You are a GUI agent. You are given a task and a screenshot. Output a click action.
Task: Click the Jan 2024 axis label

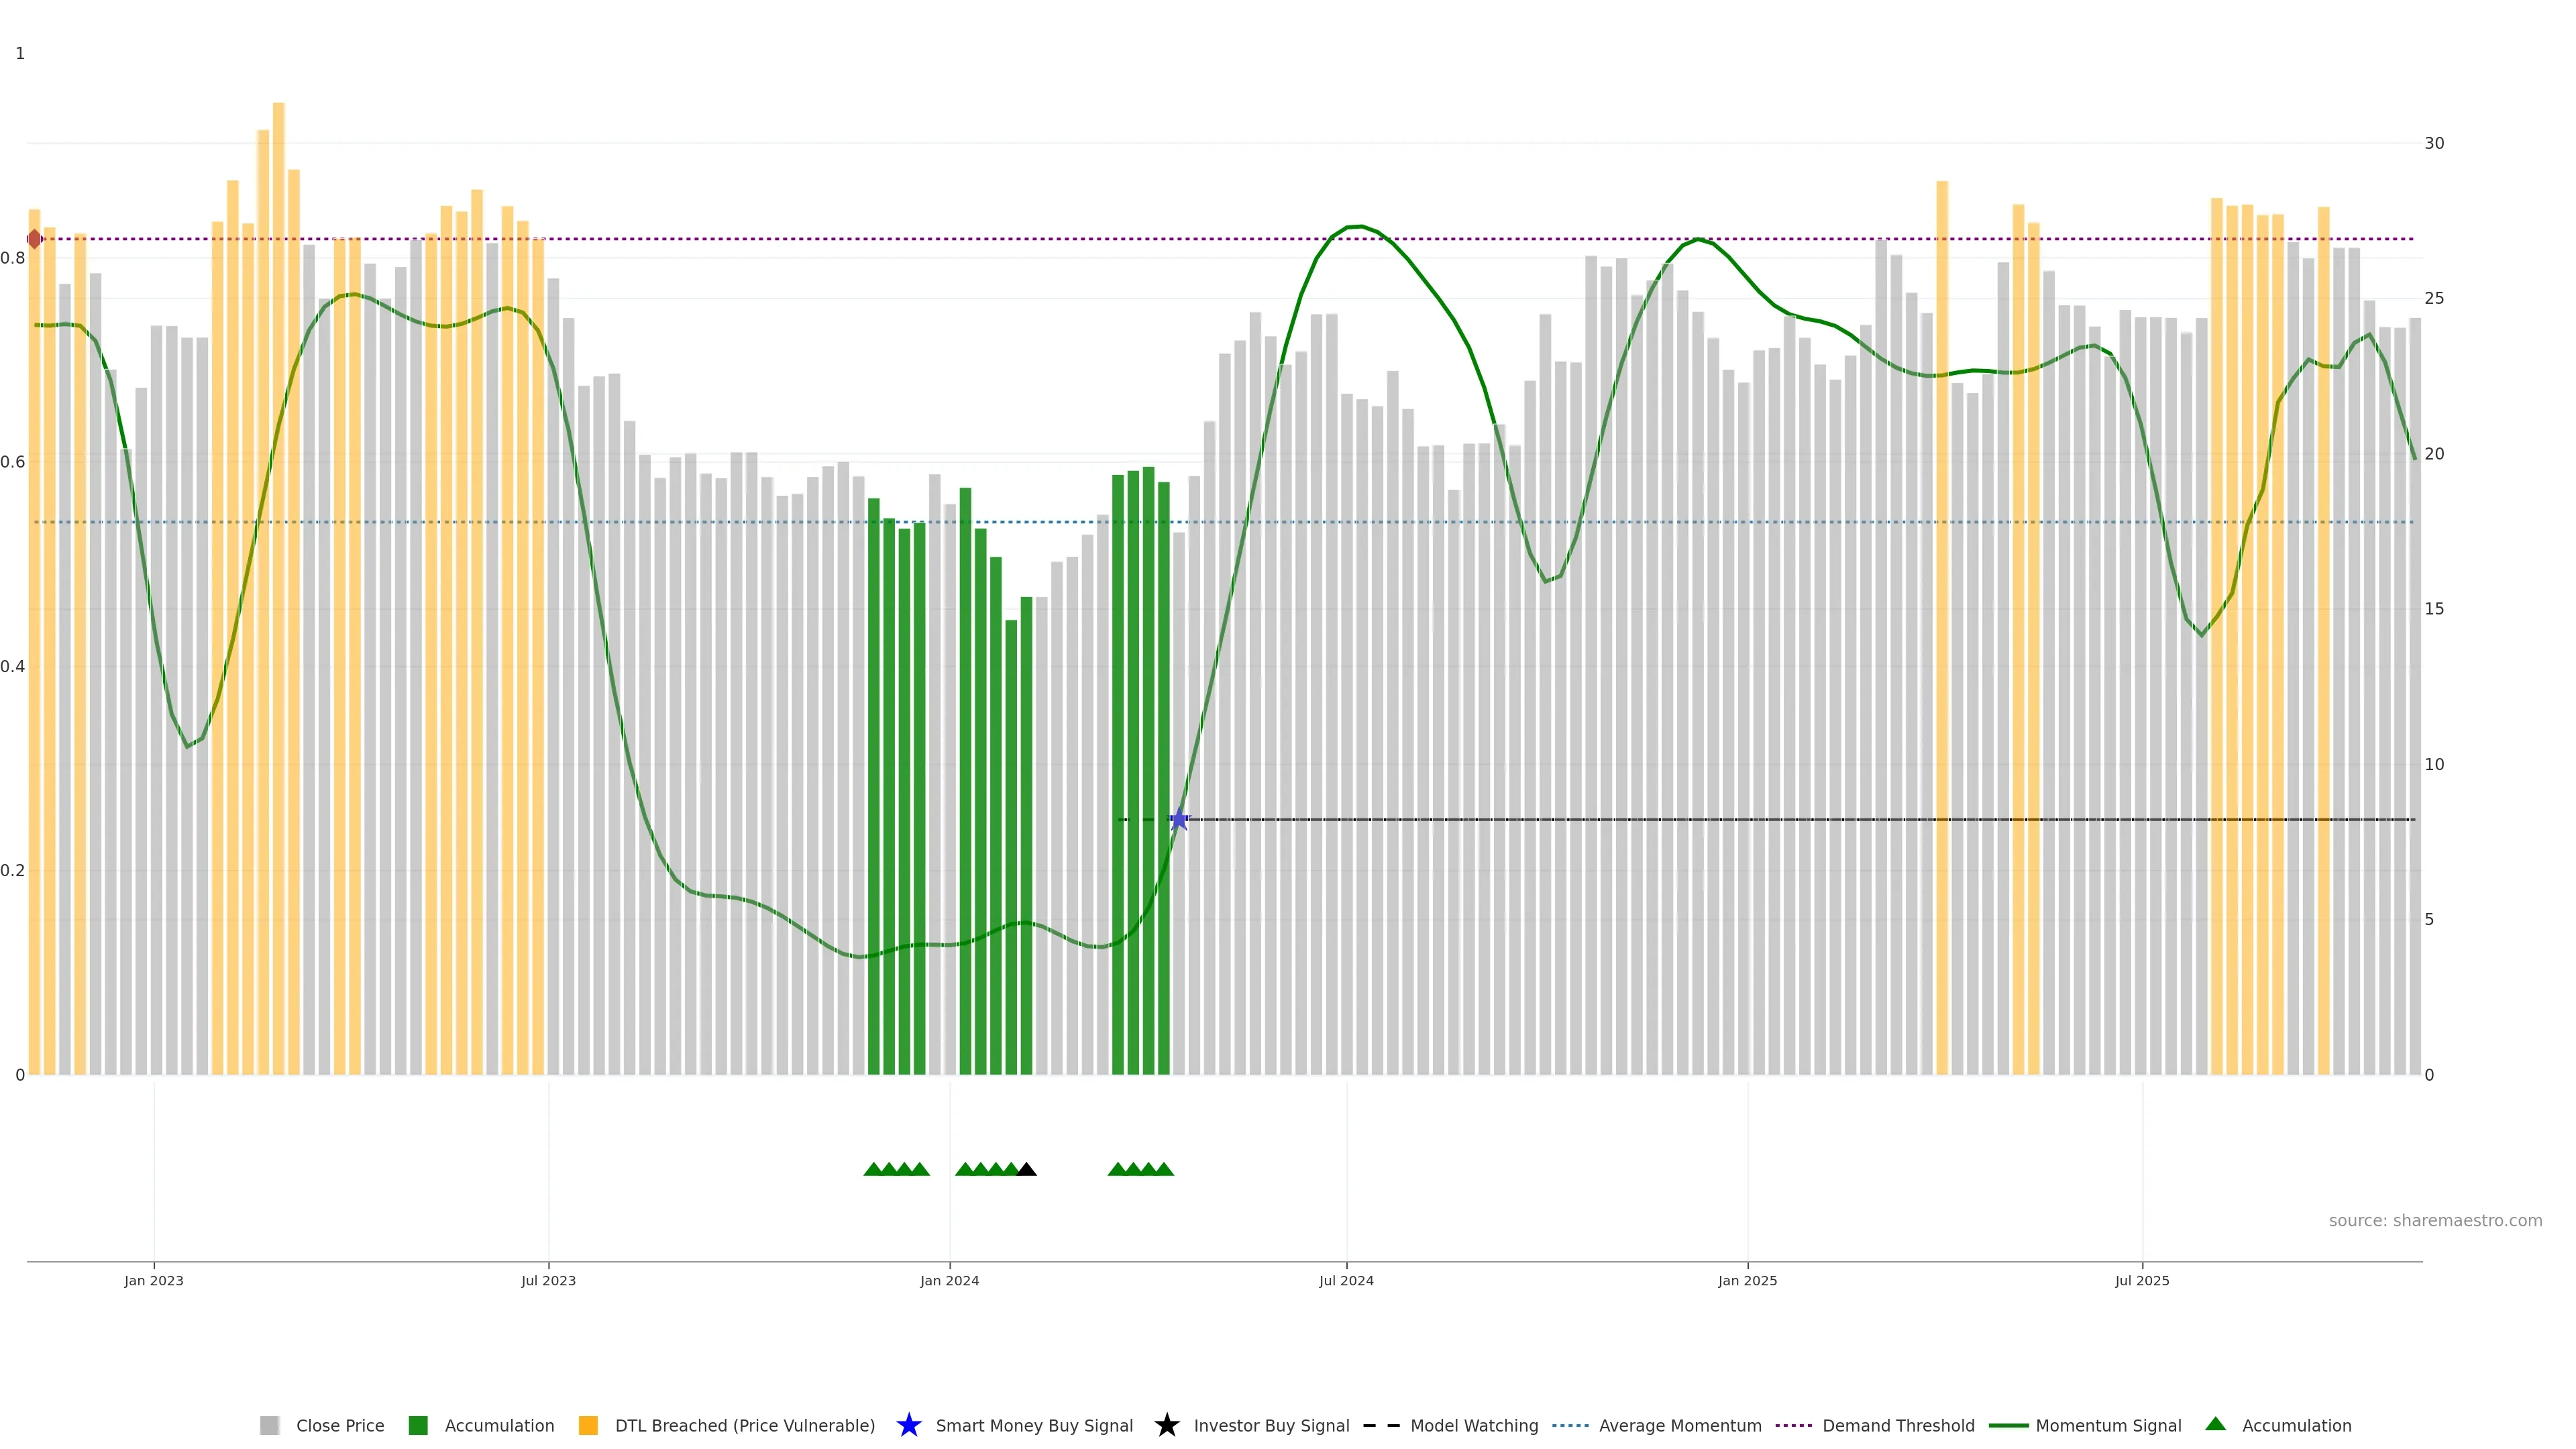(x=949, y=1280)
